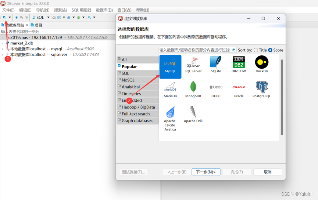Select the Analytical driver category
This screenshot has width=318, height=200.
point(138,87)
